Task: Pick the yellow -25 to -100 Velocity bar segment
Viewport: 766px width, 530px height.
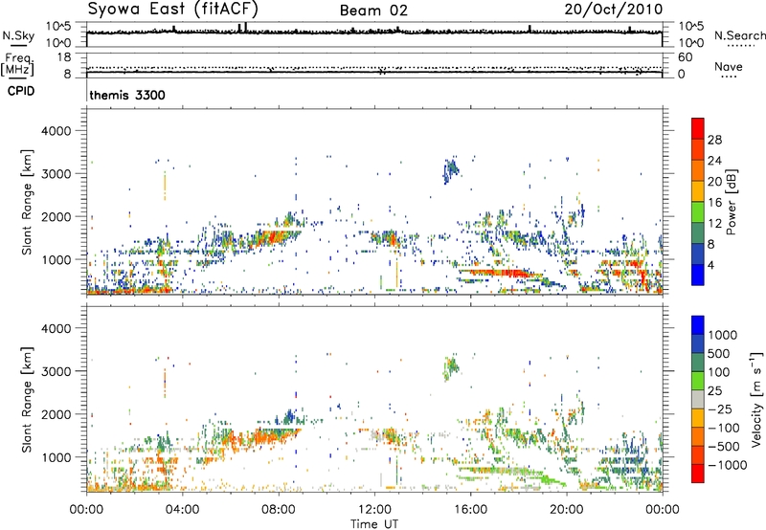Action: click(698, 418)
